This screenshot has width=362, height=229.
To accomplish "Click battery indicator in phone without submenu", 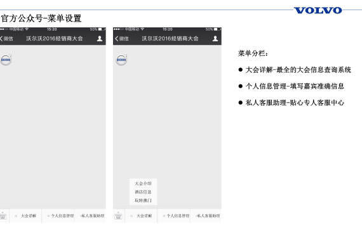I will (98, 29).
